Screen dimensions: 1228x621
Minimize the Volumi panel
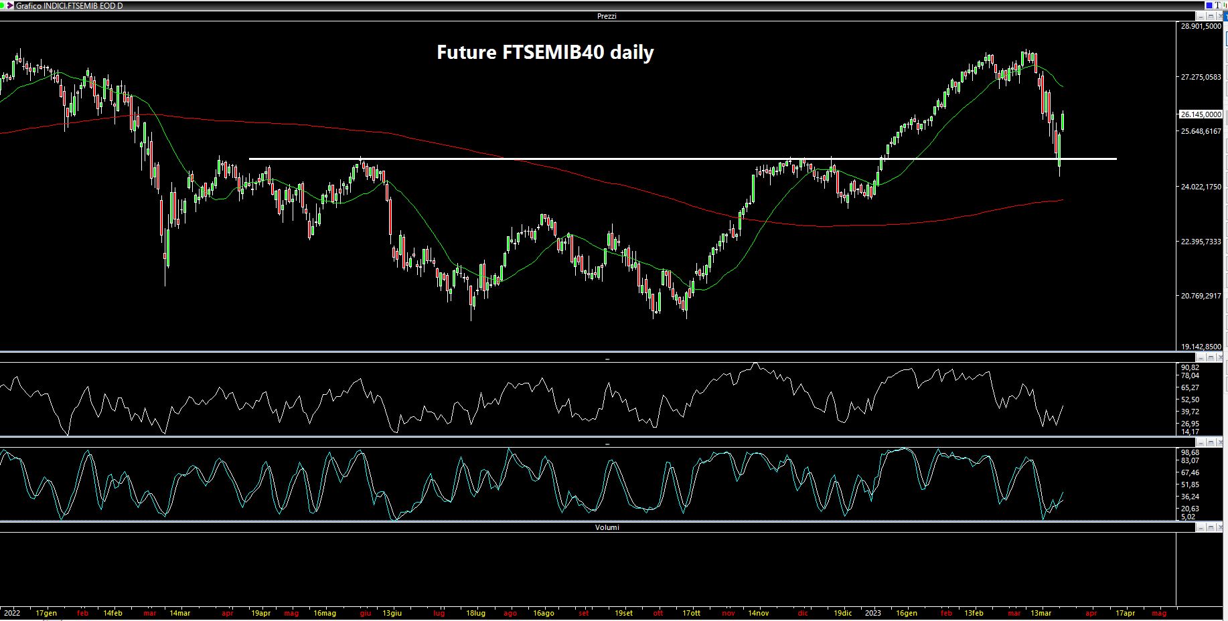[1201, 527]
